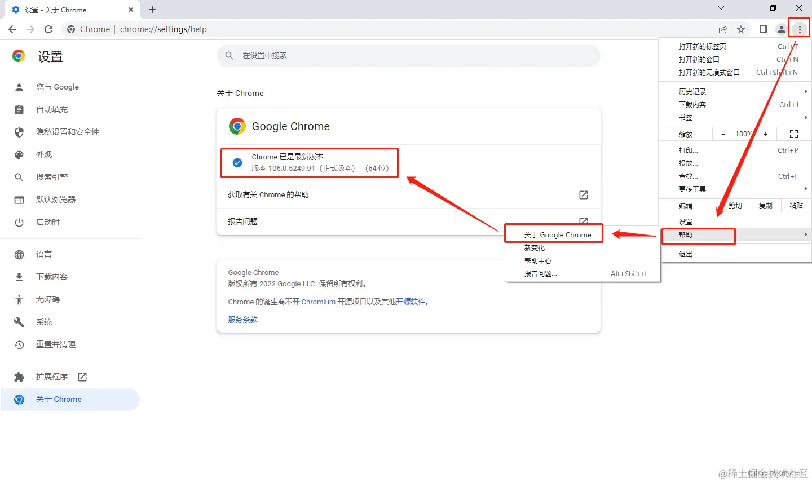Click the download icon beside 下载内容
The width and height of the screenshot is (812, 483).
pos(19,277)
